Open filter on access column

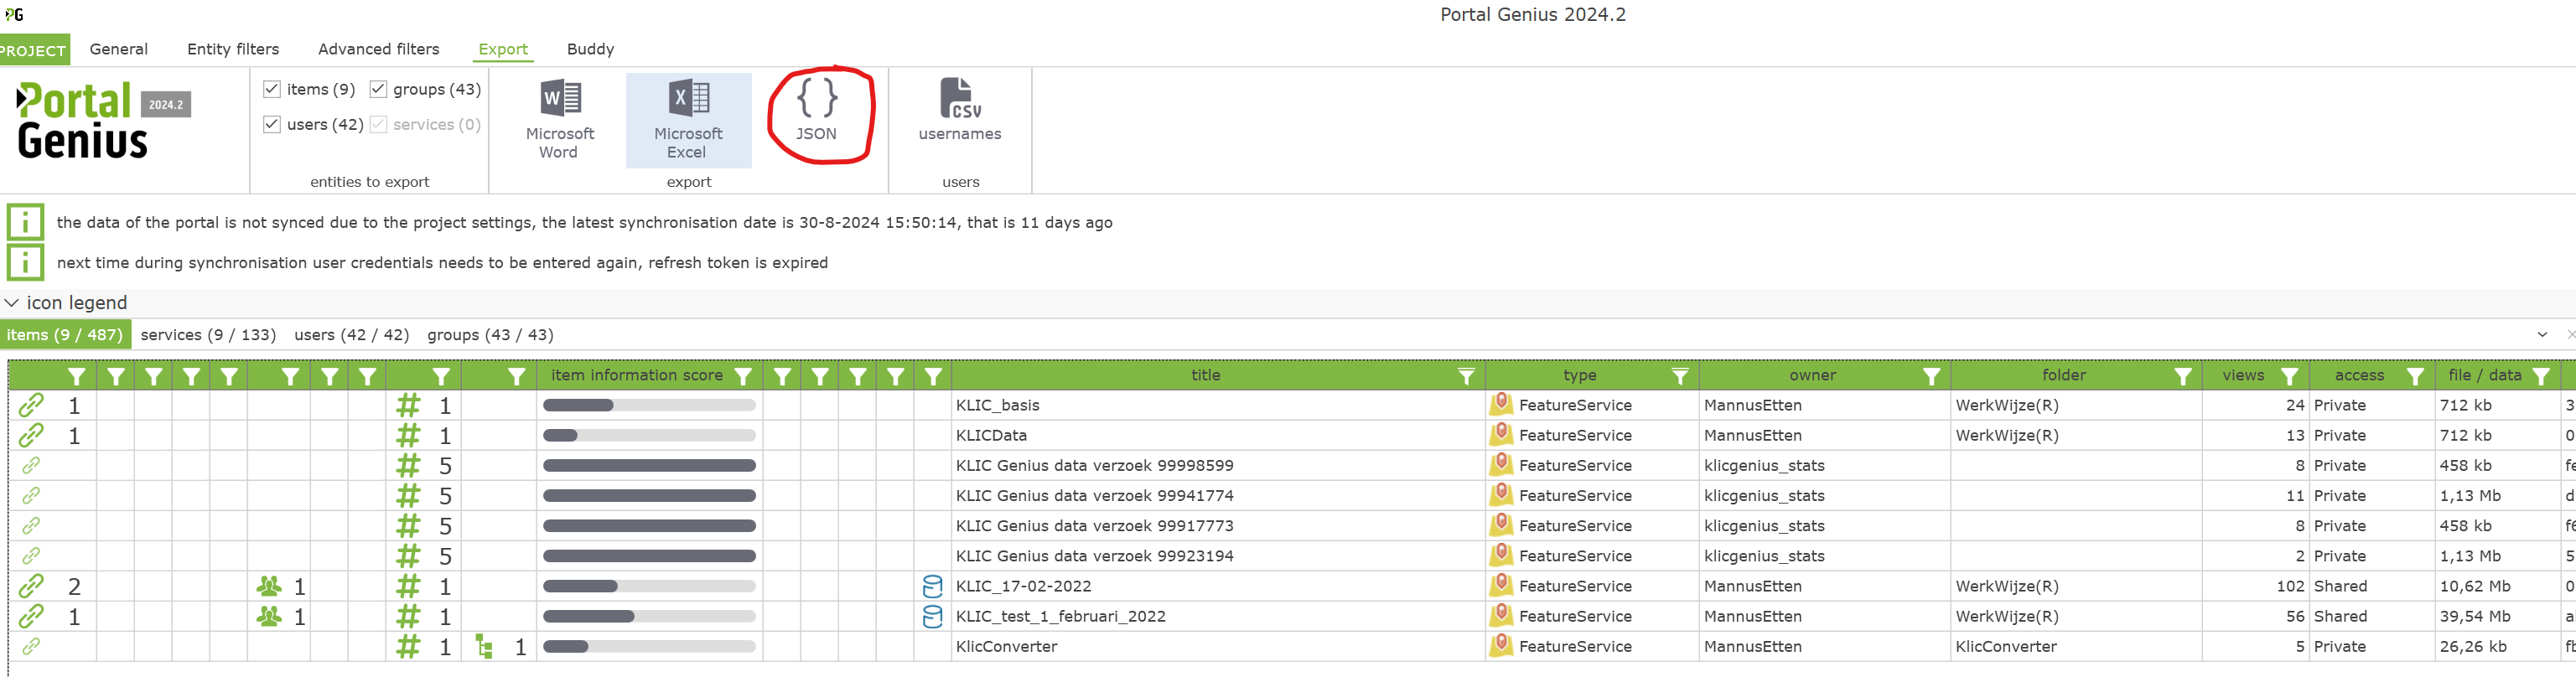[2415, 376]
